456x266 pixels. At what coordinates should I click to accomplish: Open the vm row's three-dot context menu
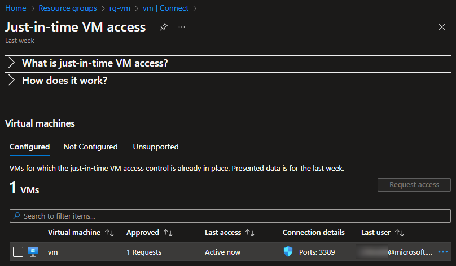pyautogui.click(x=442, y=252)
